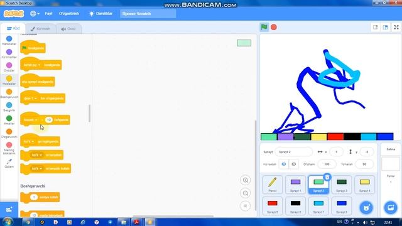
Task: Select the Sprayt 7 cyan sprite
Action: click(318, 206)
